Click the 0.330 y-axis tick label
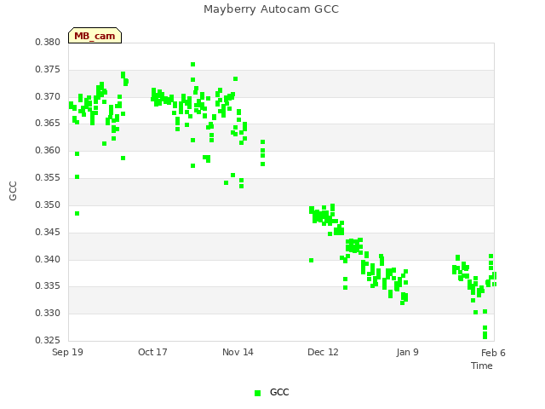 [48, 313]
